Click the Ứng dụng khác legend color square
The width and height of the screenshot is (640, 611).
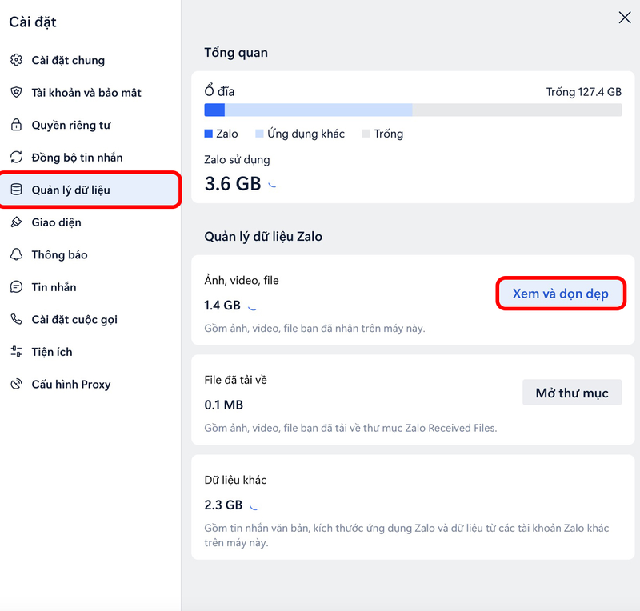pos(259,134)
